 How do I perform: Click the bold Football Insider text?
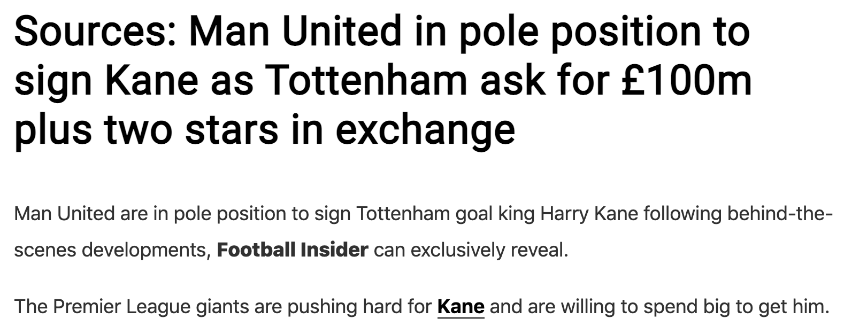(x=292, y=250)
